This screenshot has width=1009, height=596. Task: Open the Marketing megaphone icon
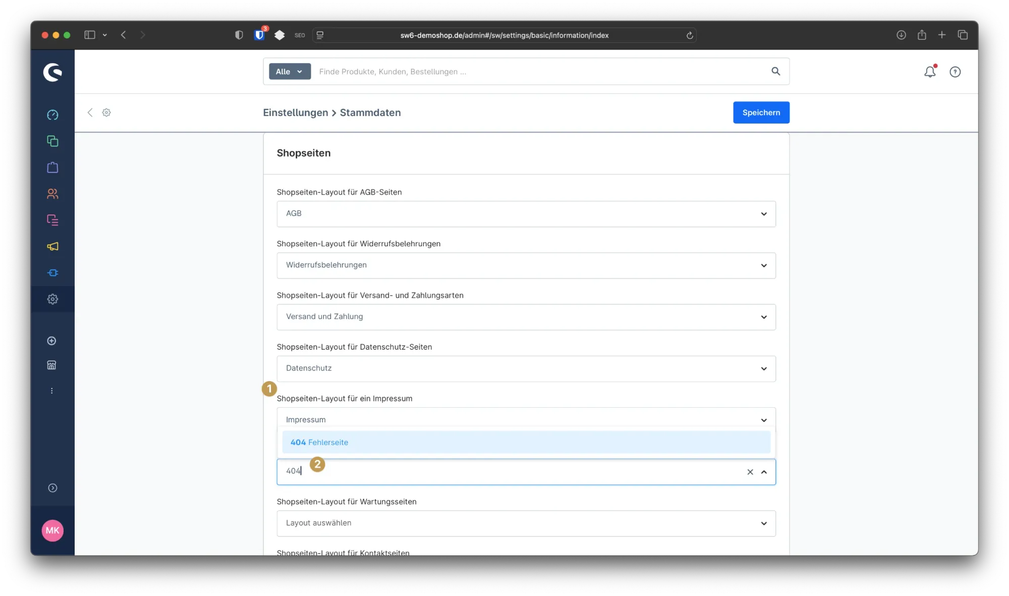click(52, 246)
